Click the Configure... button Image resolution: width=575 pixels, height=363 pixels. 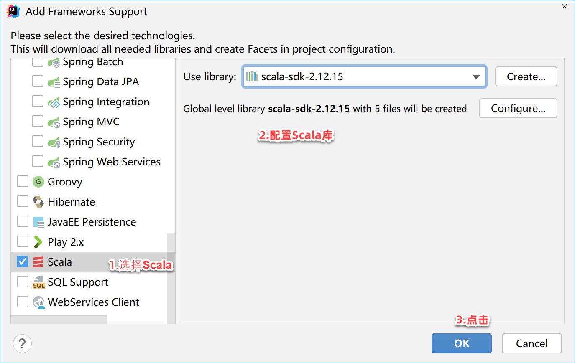click(518, 108)
